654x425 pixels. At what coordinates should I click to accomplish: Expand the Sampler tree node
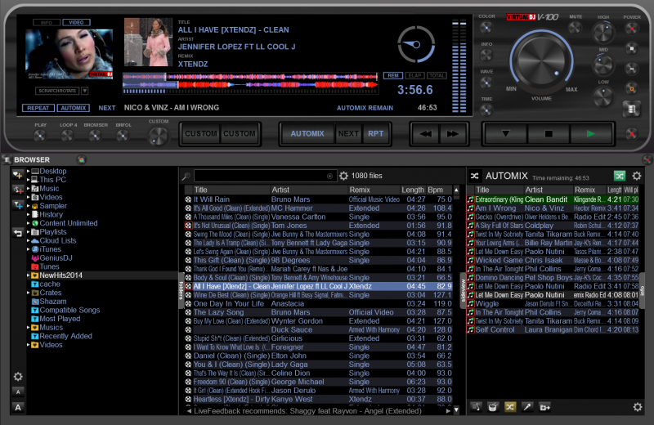tap(29, 206)
